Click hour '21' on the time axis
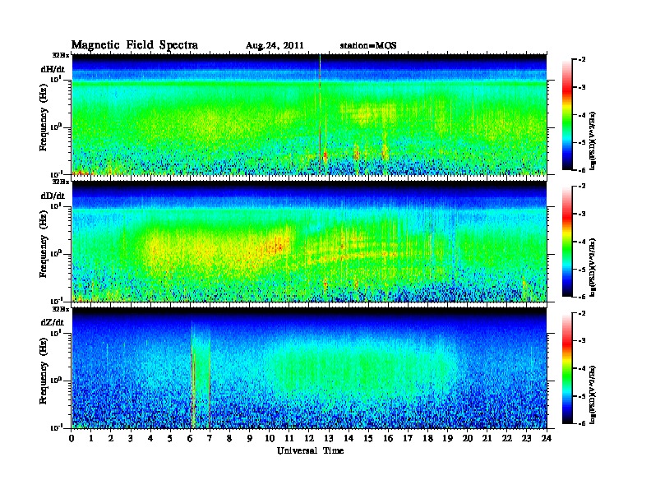Screen dimensions: 651x503 487,439
